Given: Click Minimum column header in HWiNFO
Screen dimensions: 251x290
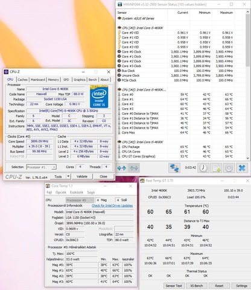Looking at the screenshot, I should click(205, 13).
